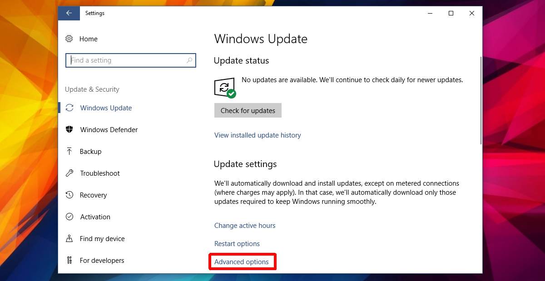Click the Change active hours link
Viewport: 545px width, 281px height.
click(x=245, y=226)
